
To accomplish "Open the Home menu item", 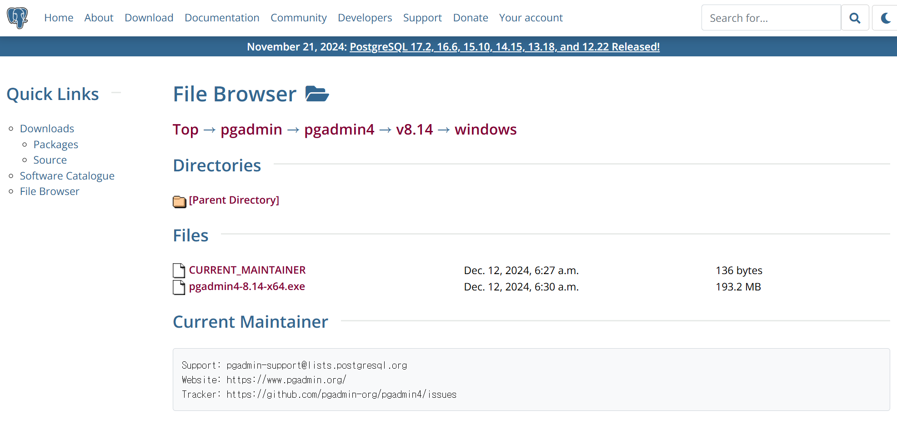I will tap(59, 18).
